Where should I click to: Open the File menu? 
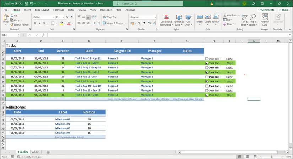click(5, 10)
